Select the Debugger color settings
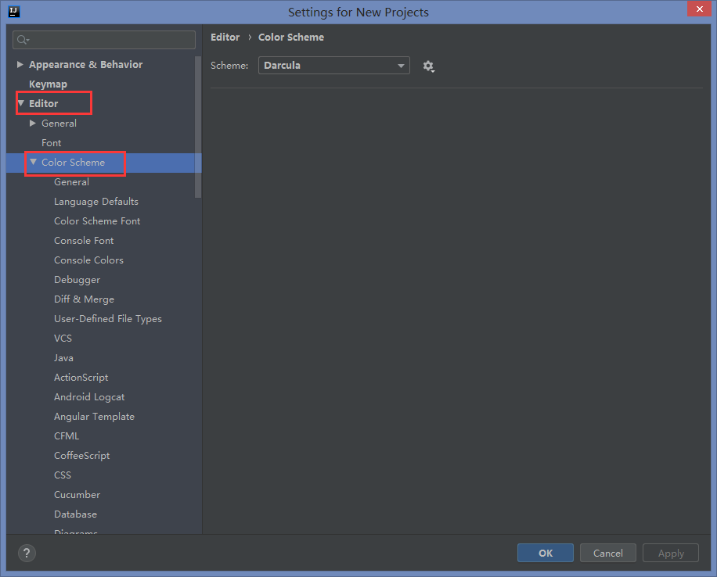 pos(77,279)
